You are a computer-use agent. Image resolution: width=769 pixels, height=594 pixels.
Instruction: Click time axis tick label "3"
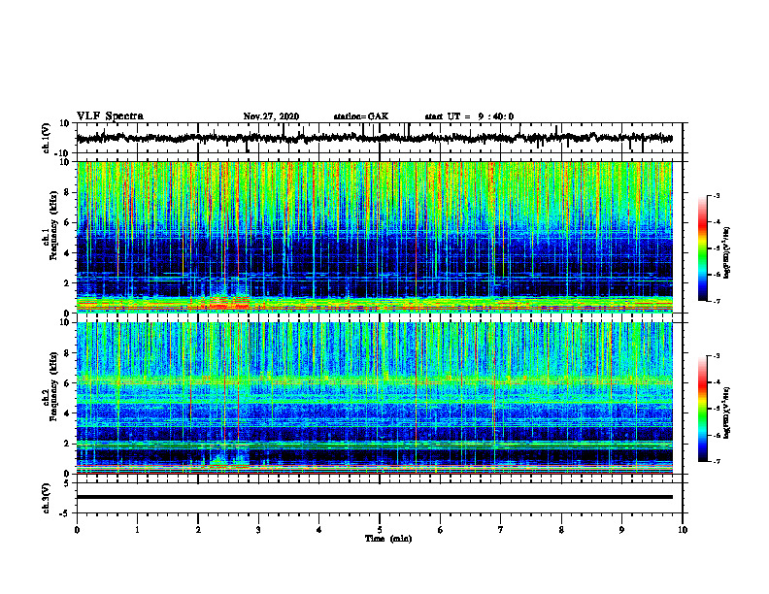coord(258,530)
